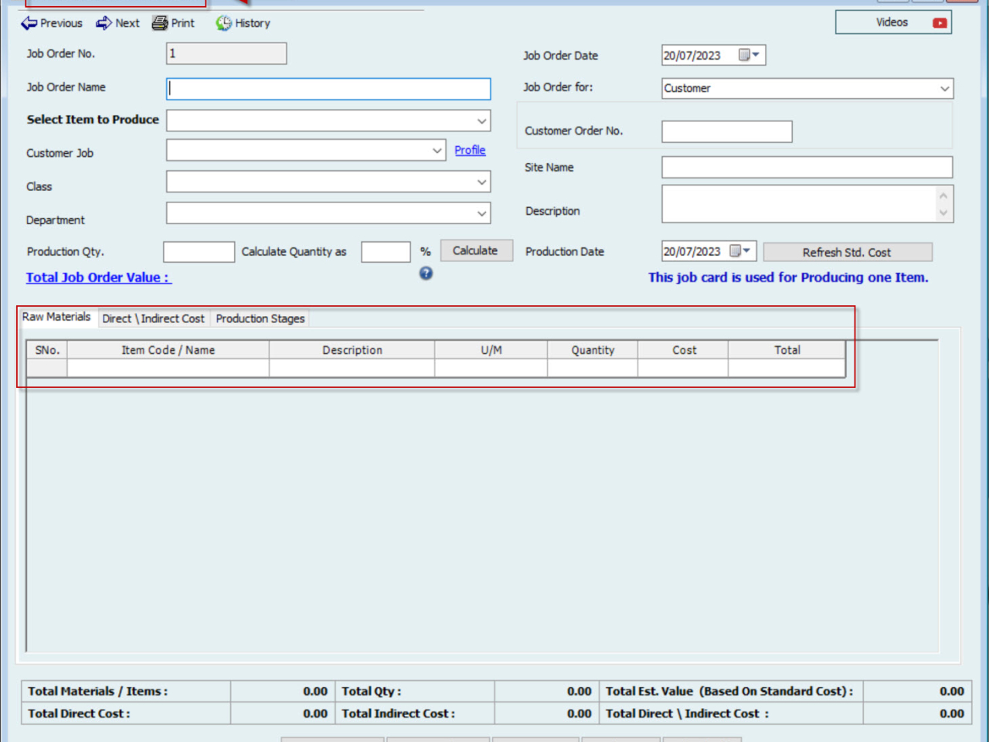Image resolution: width=989 pixels, height=742 pixels.
Task: Print the job order
Action: (173, 23)
